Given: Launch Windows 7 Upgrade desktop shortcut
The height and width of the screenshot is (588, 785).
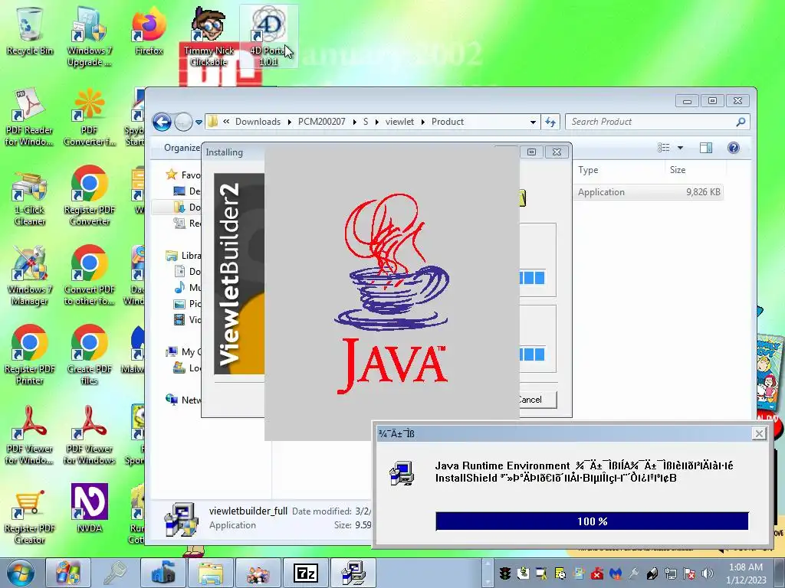Looking at the screenshot, I should pyautogui.click(x=89, y=37).
